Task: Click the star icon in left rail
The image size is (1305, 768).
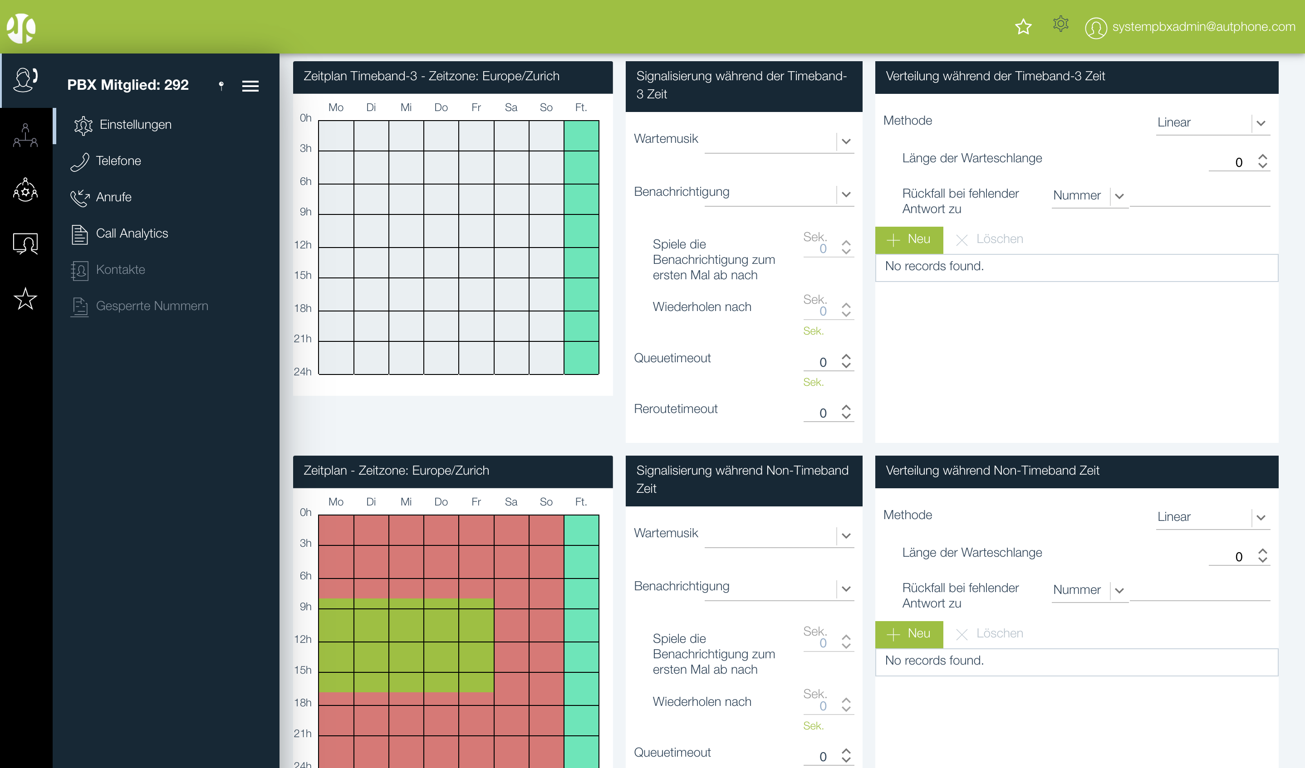Action: [x=25, y=299]
